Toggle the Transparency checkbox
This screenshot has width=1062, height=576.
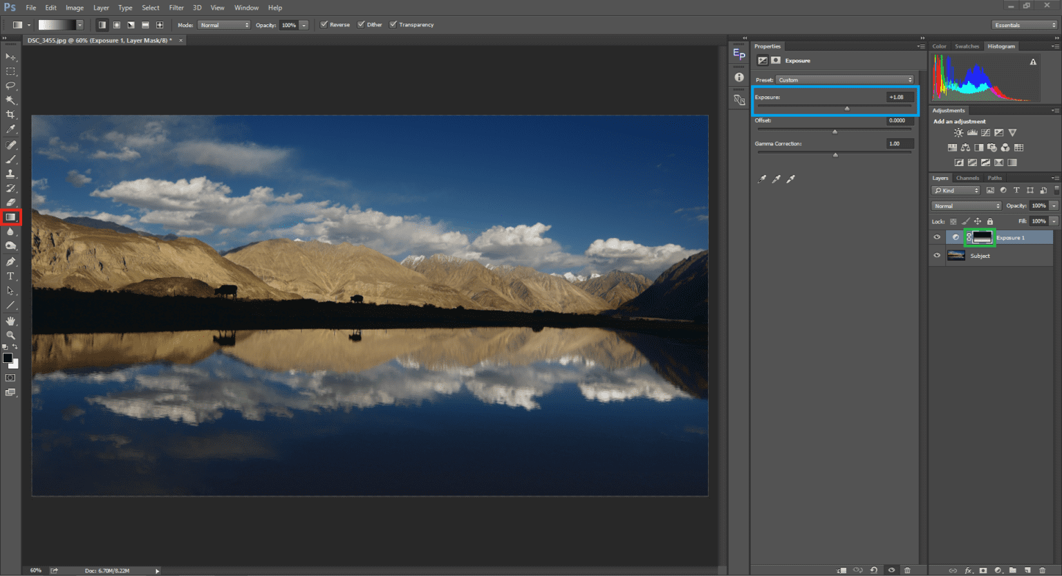[x=393, y=24]
